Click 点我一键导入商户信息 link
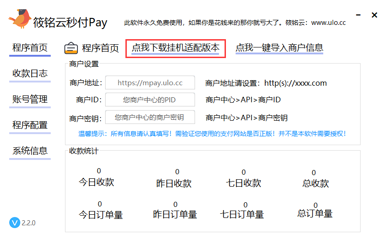The image size is (391, 235). tap(279, 48)
